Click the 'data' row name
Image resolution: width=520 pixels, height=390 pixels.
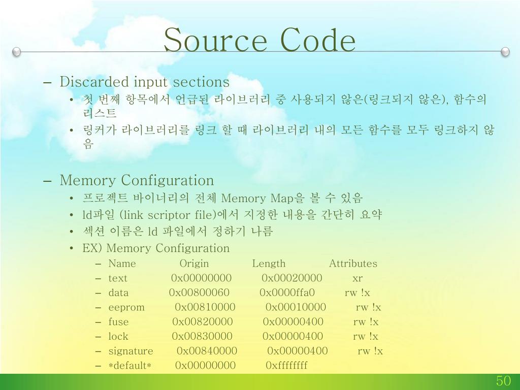click(x=118, y=293)
